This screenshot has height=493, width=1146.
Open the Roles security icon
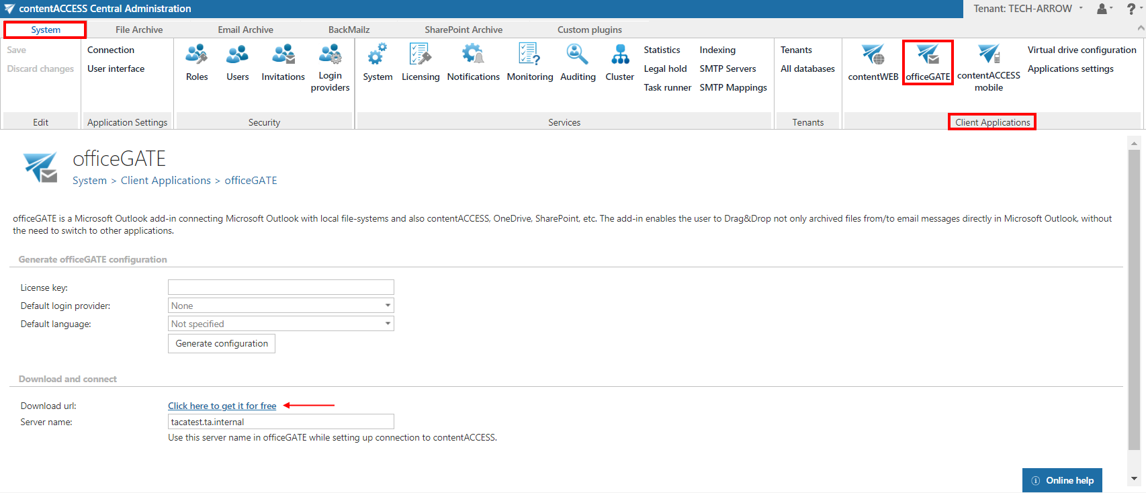click(197, 56)
